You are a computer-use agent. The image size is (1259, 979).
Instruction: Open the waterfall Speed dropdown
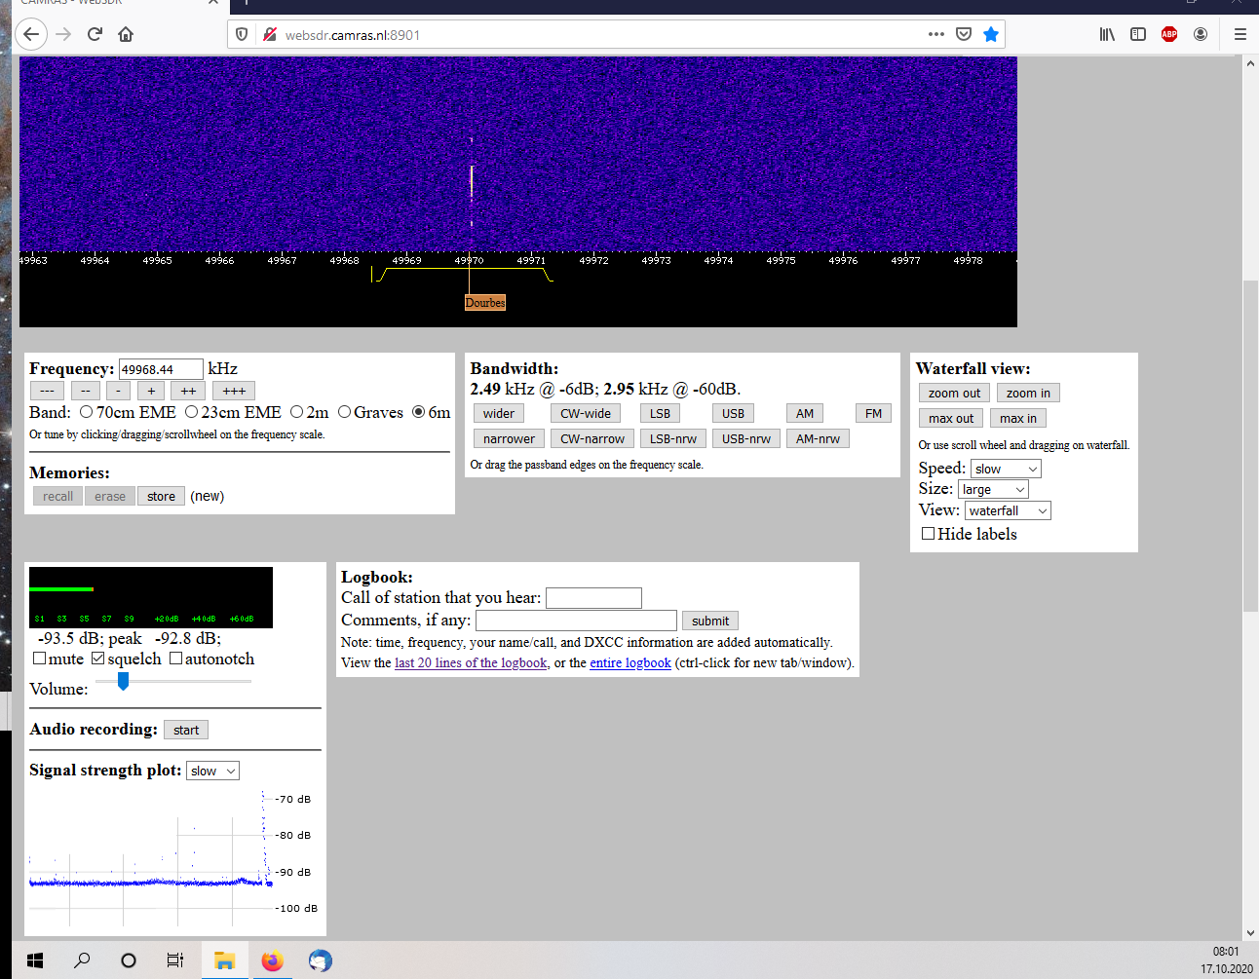(x=1006, y=469)
